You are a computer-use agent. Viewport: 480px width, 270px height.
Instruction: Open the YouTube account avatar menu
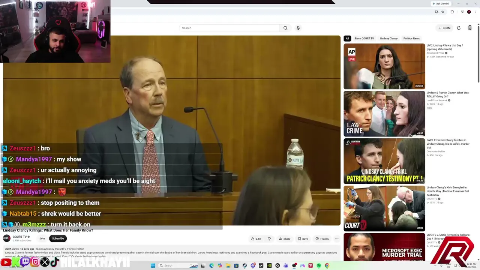(470, 28)
